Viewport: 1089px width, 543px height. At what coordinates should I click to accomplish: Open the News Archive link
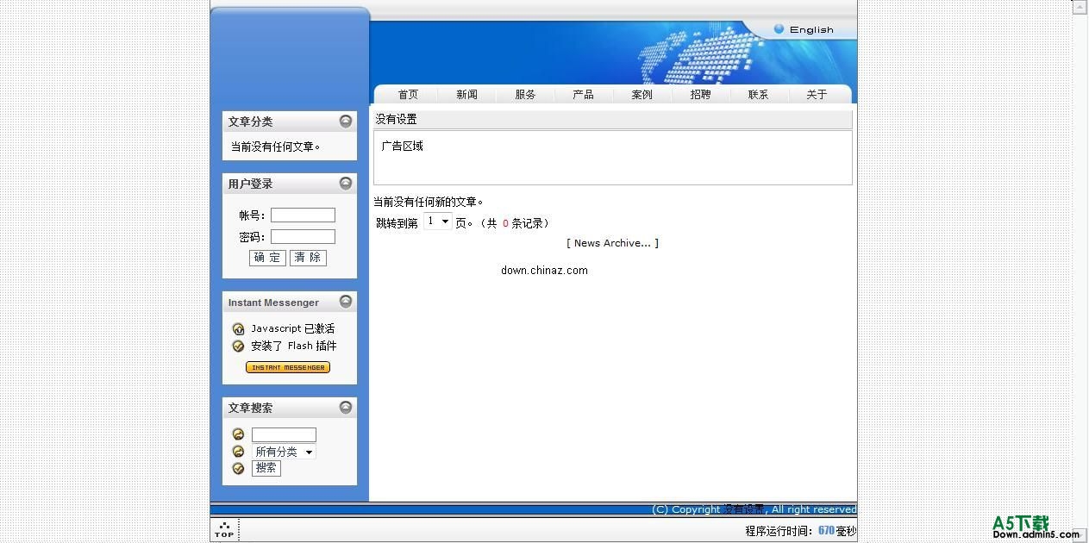pyautogui.click(x=612, y=242)
